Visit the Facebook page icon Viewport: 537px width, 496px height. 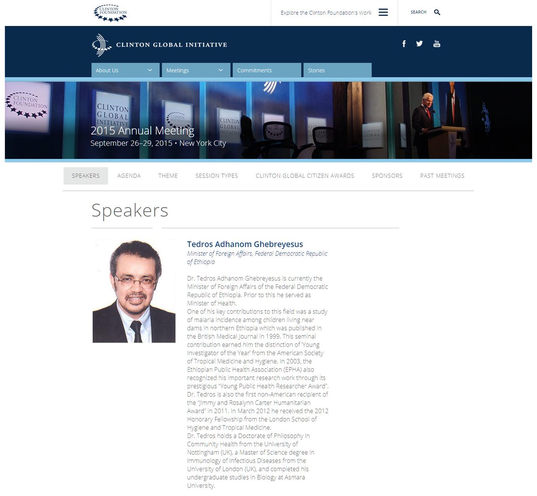click(x=404, y=43)
